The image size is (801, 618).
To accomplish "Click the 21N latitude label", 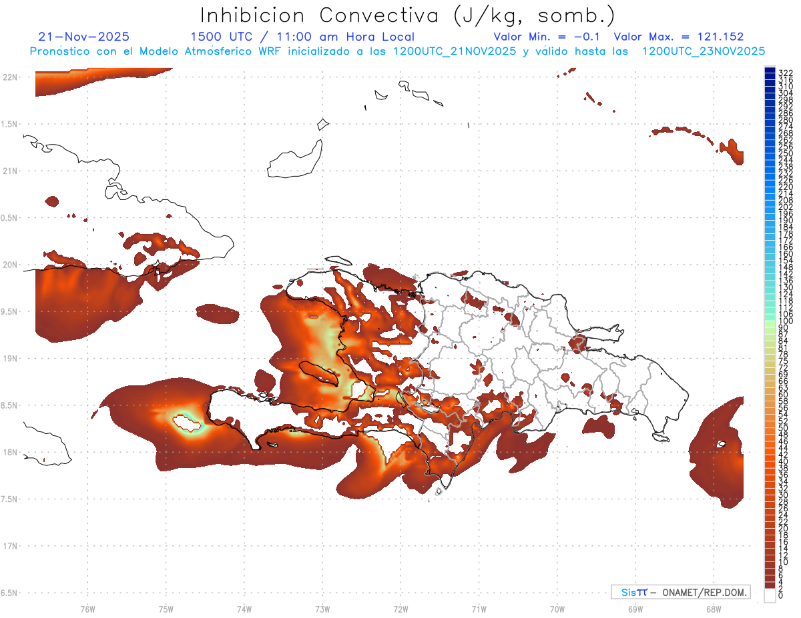I will (10, 171).
